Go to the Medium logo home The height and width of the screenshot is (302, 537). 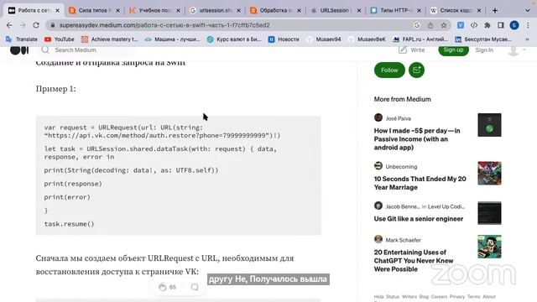pos(19,50)
